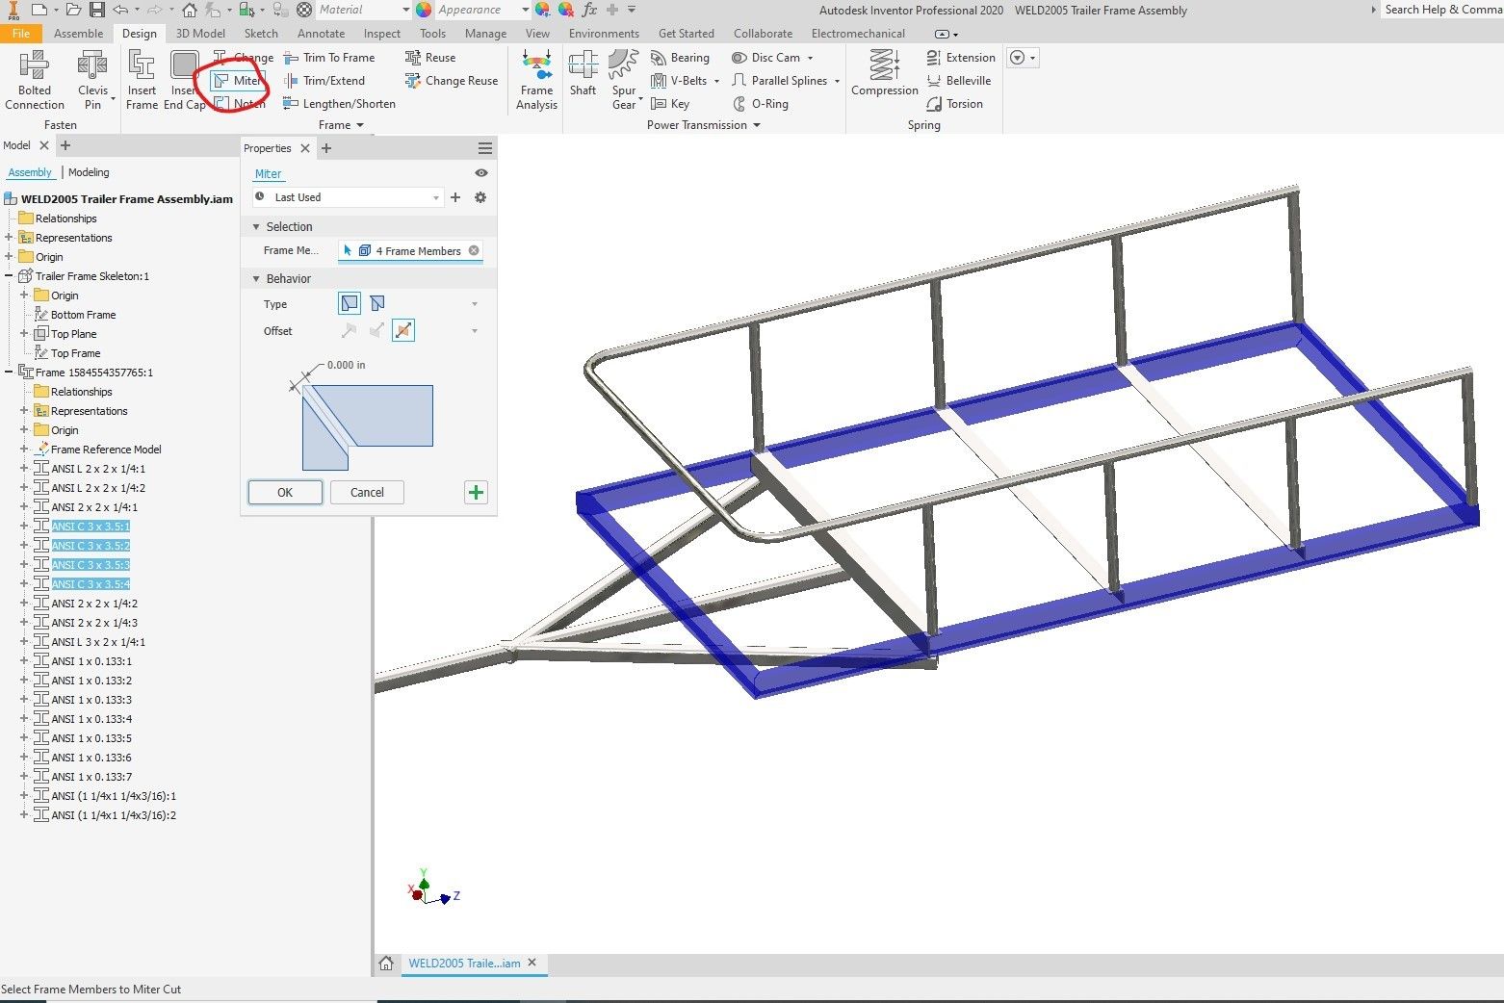Collapse the Behavior section
The height and width of the screenshot is (1003, 1504).
point(257,279)
